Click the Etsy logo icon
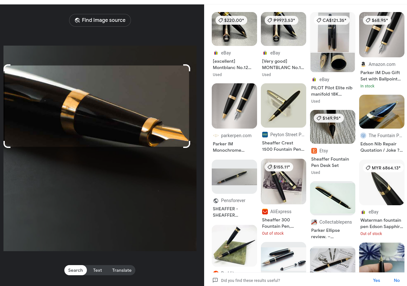 pyautogui.click(x=314, y=151)
